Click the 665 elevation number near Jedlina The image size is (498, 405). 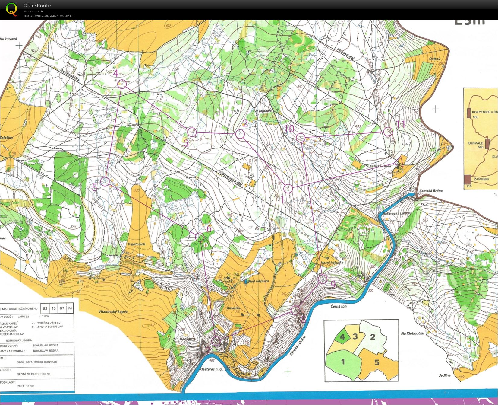tap(462, 376)
